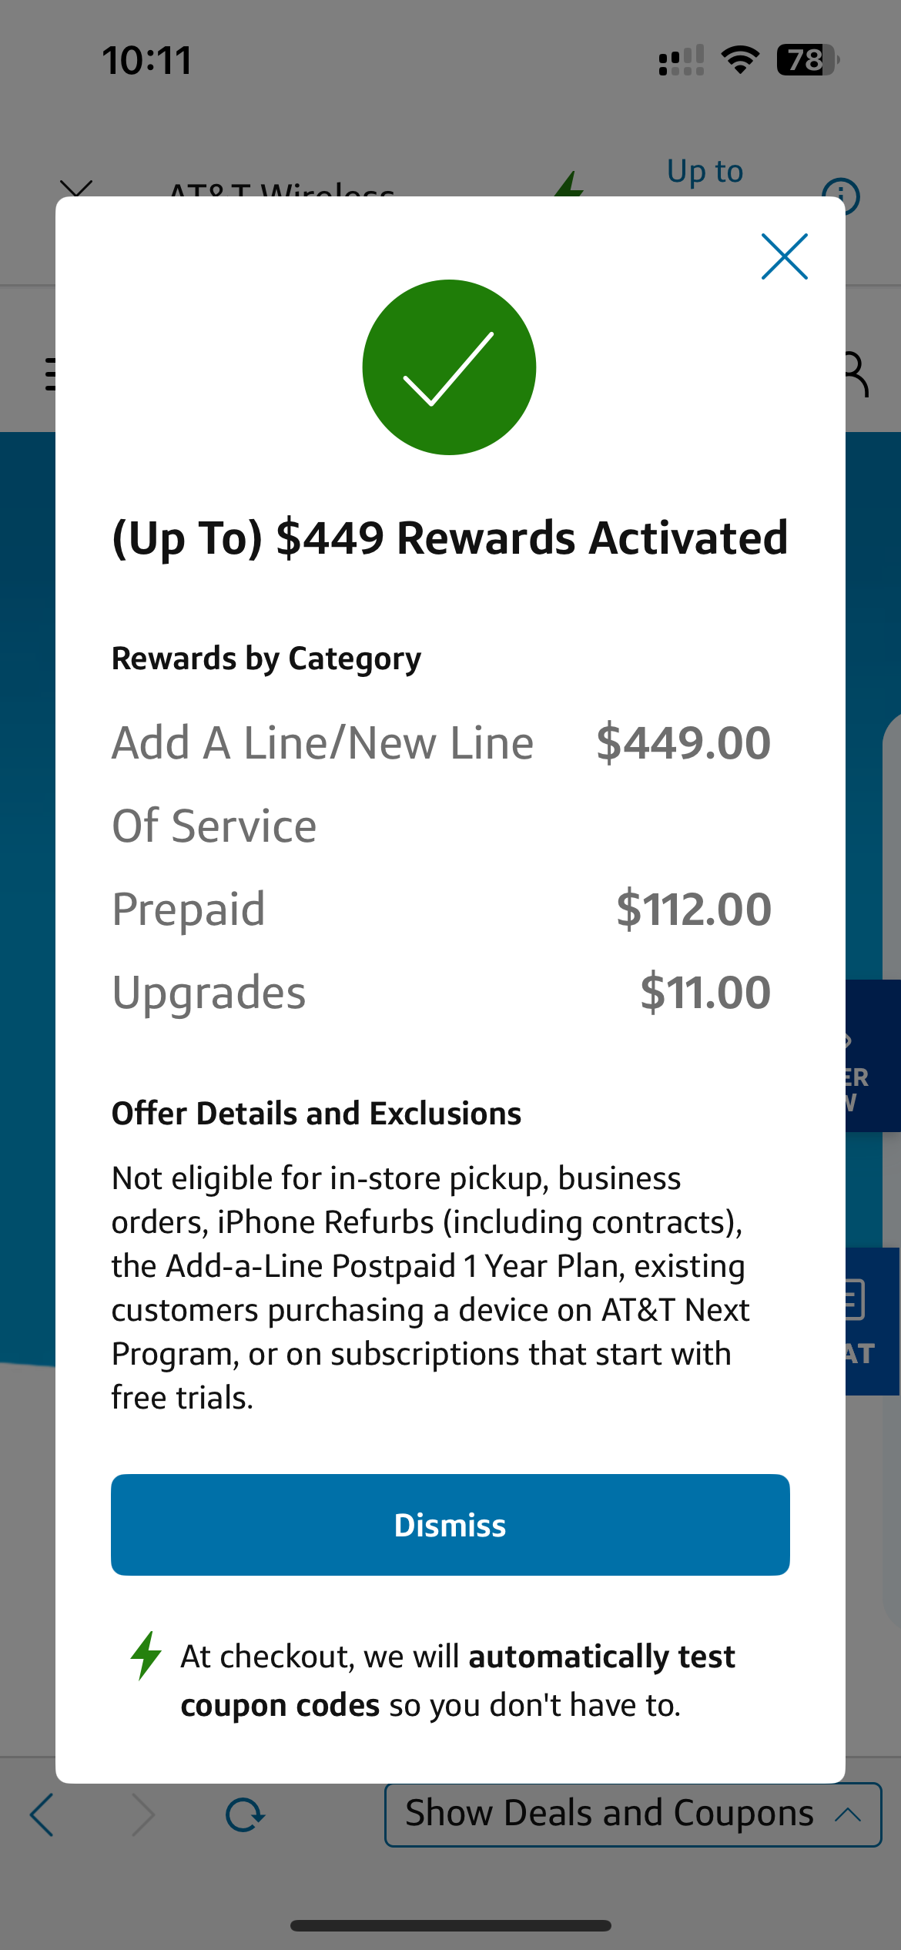Tap the battery indicator in the status bar
901x1950 pixels.
pos(806,60)
